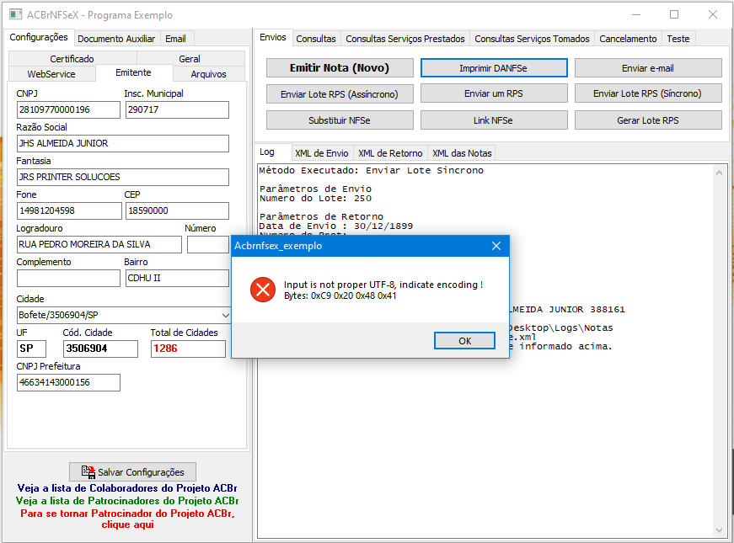Click the log scrollbar down arrow

[x=719, y=530]
